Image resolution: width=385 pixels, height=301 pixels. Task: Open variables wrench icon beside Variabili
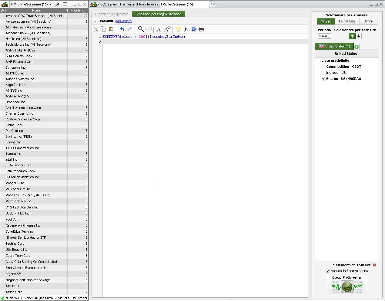coord(95,21)
